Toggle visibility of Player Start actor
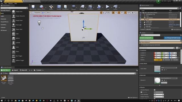 click(x=140, y=21)
